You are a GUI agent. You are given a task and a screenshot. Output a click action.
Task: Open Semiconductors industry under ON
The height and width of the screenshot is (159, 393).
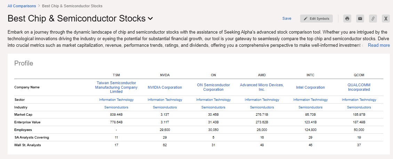[x=213, y=107]
